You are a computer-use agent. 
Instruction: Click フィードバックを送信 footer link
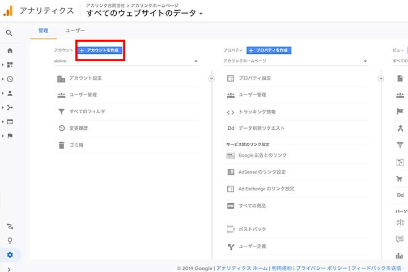coord(376,268)
